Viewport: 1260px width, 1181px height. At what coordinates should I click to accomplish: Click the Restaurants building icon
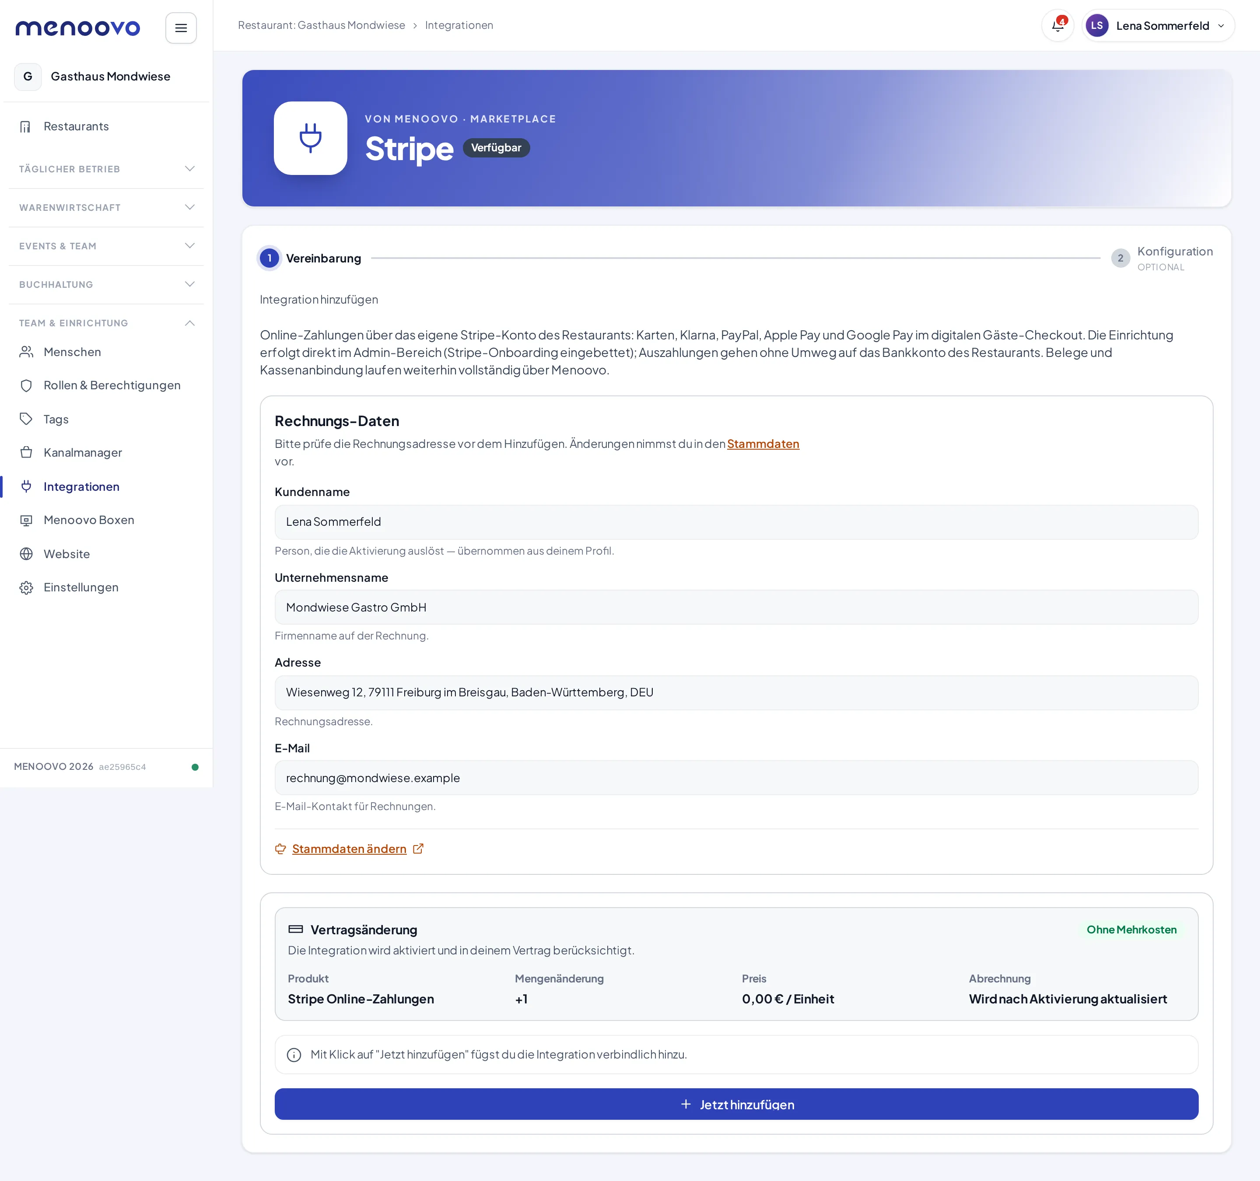tap(26, 127)
